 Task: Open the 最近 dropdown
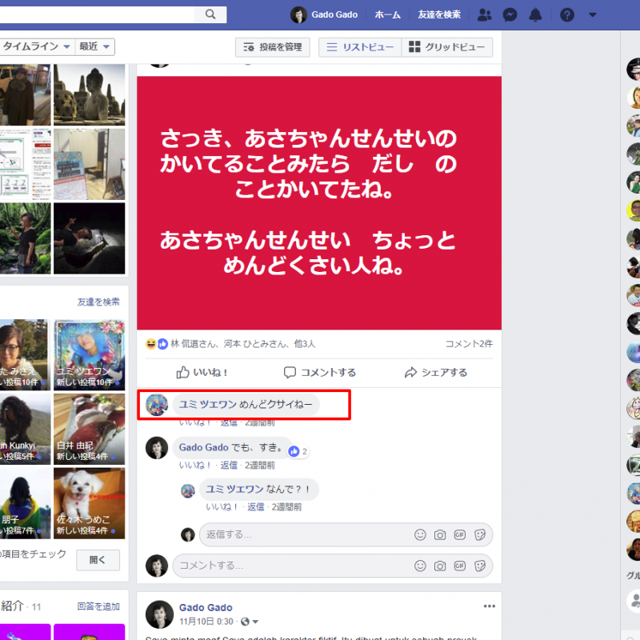[94, 46]
